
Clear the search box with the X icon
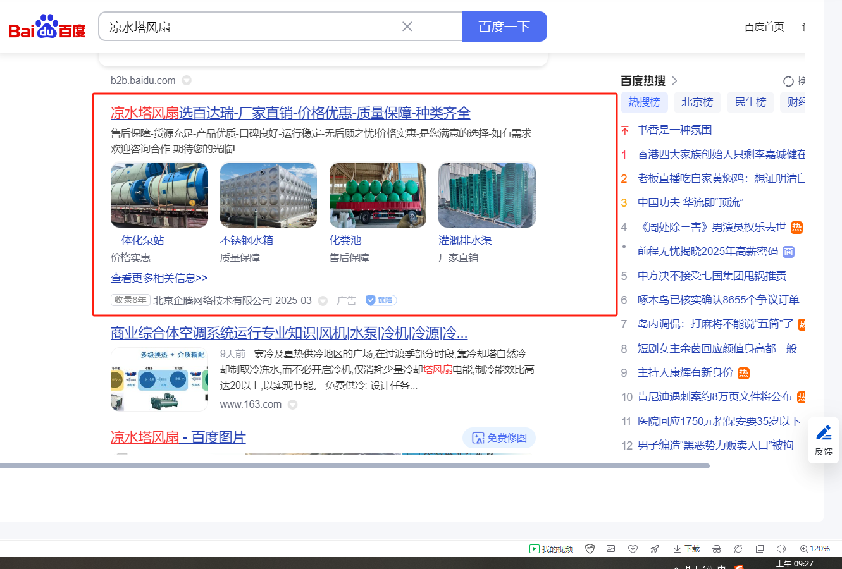pyautogui.click(x=407, y=27)
